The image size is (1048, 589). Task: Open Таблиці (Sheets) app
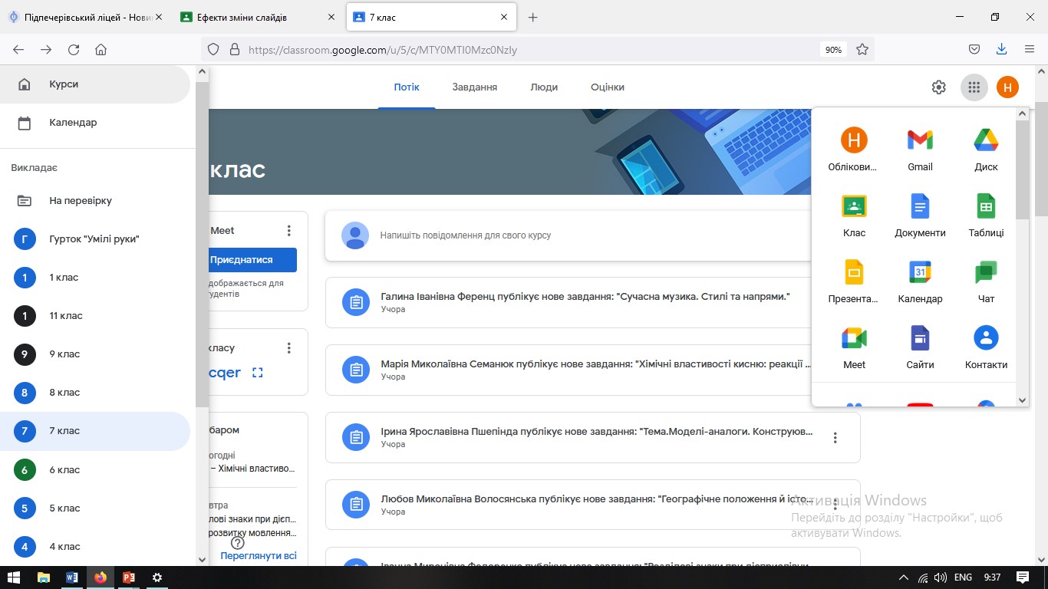coord(986,216)
